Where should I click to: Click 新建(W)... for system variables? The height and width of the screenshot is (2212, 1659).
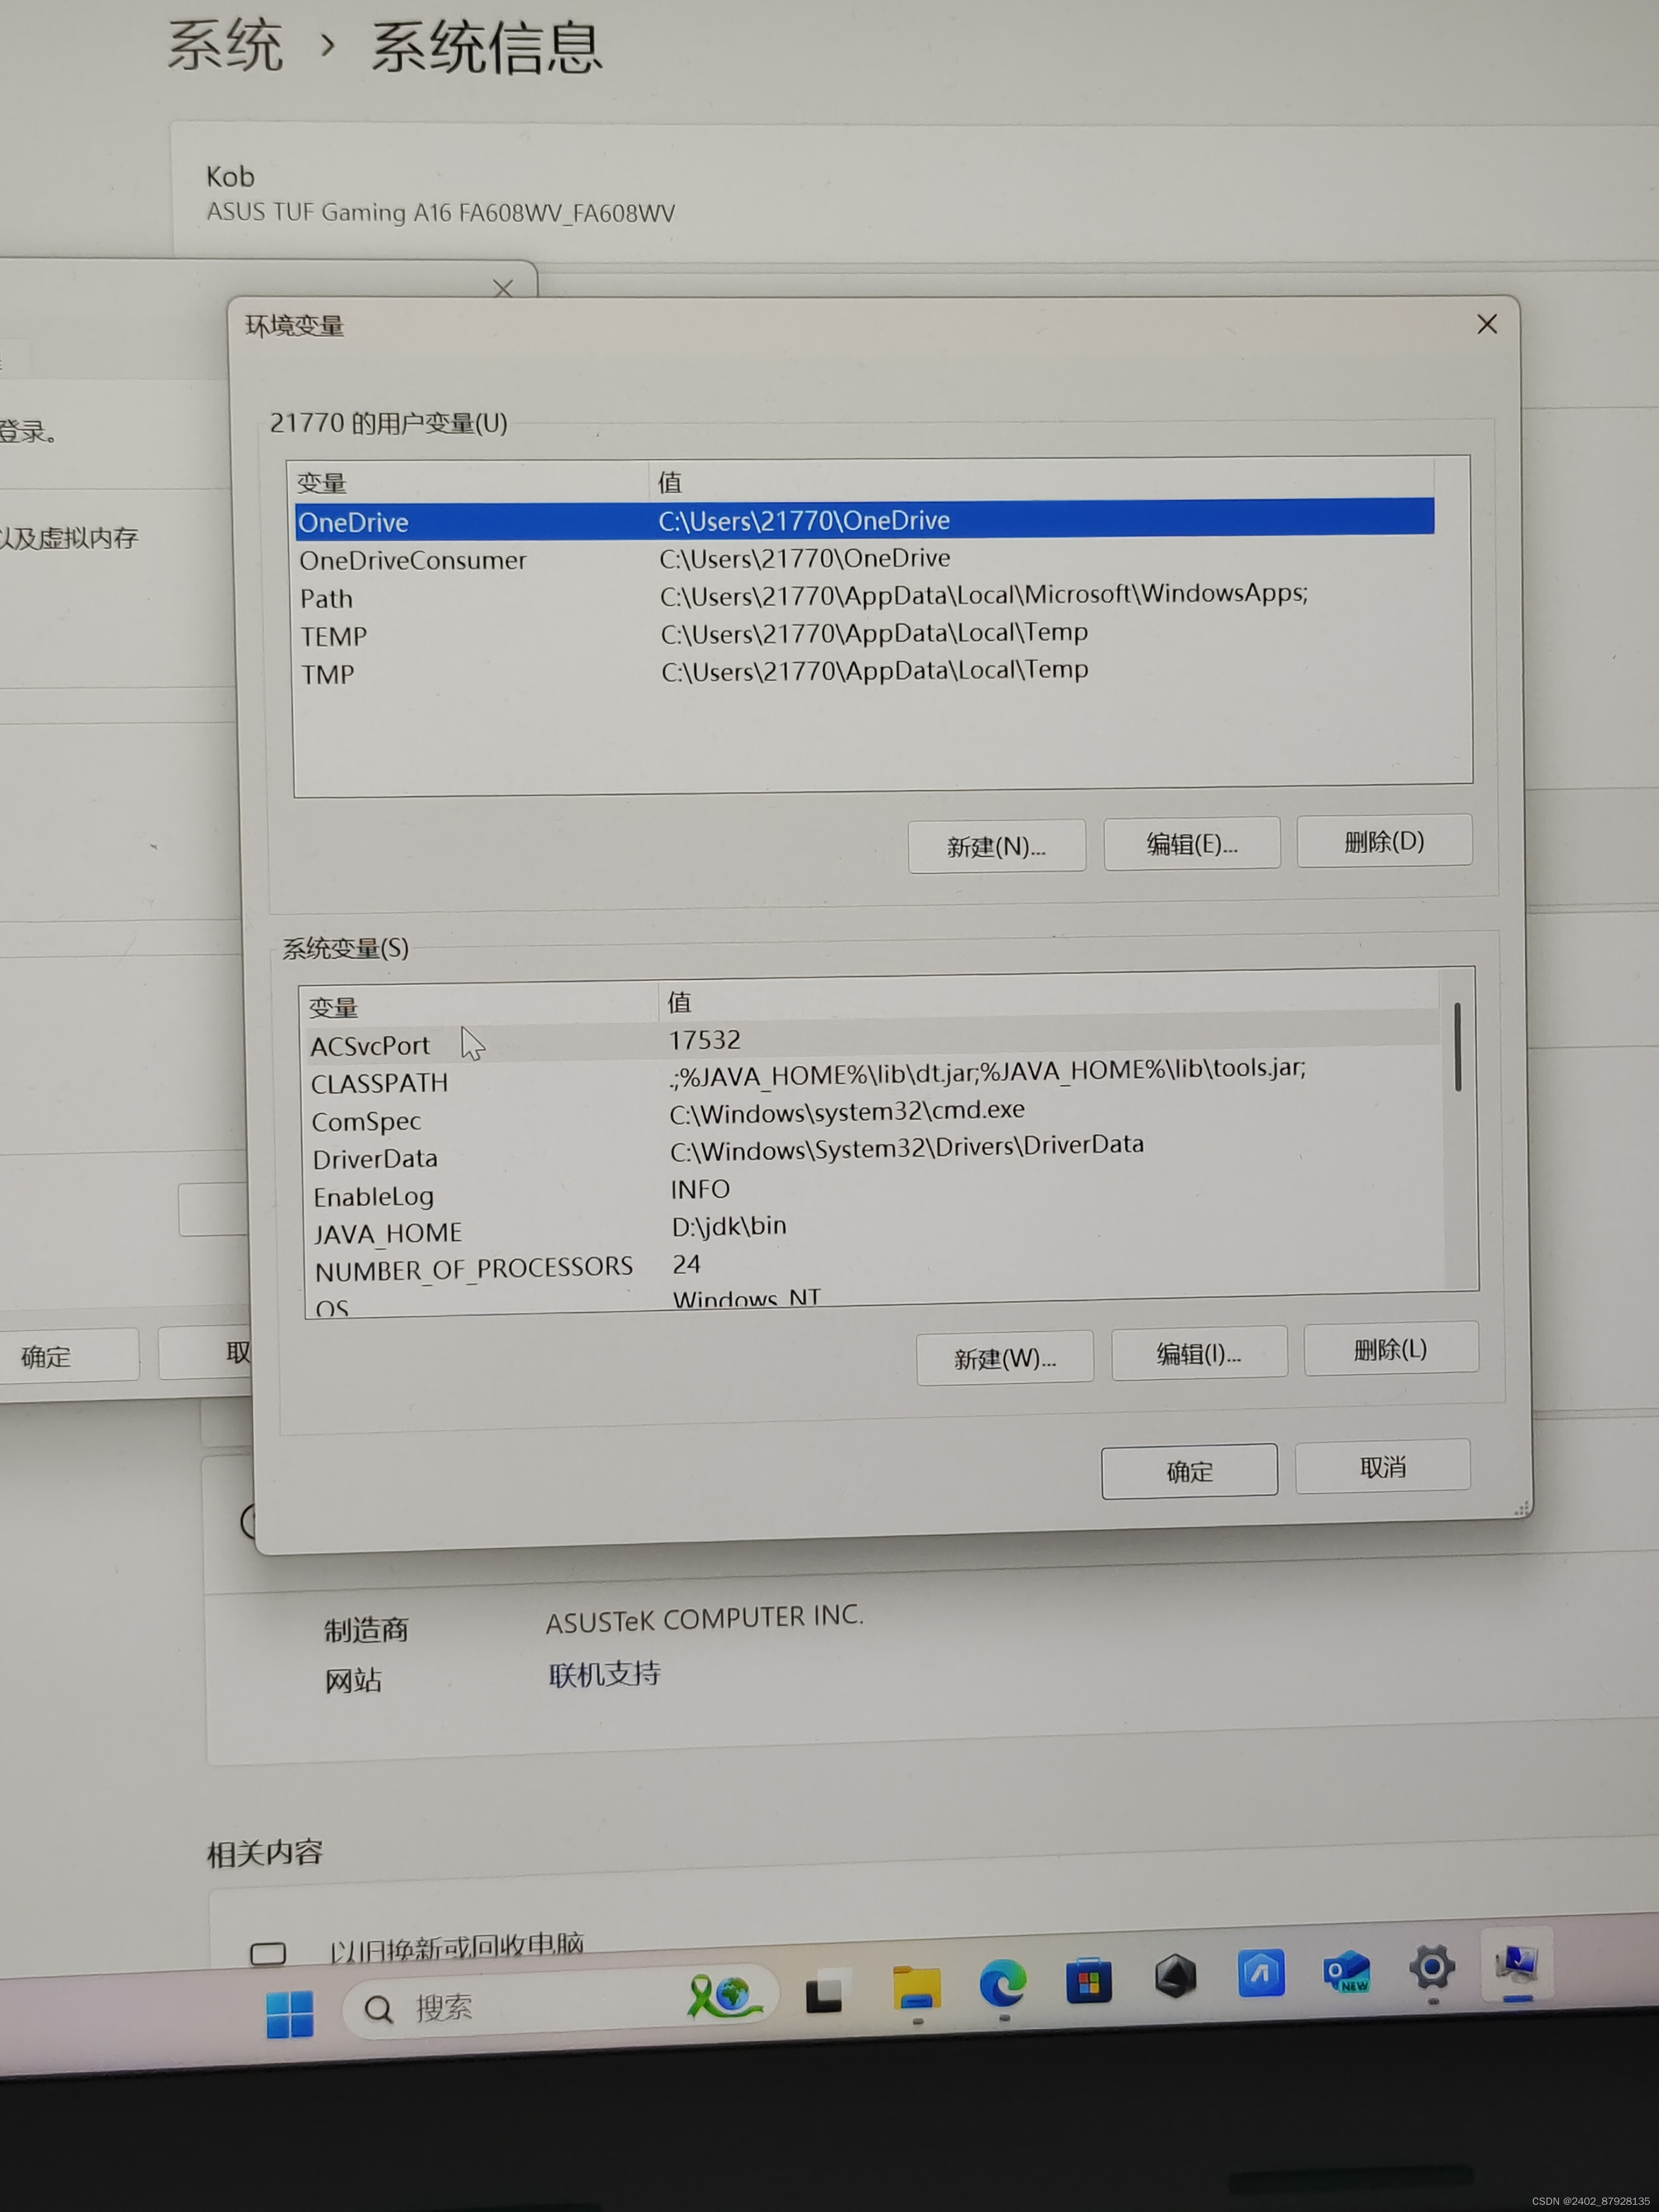1004,1358
